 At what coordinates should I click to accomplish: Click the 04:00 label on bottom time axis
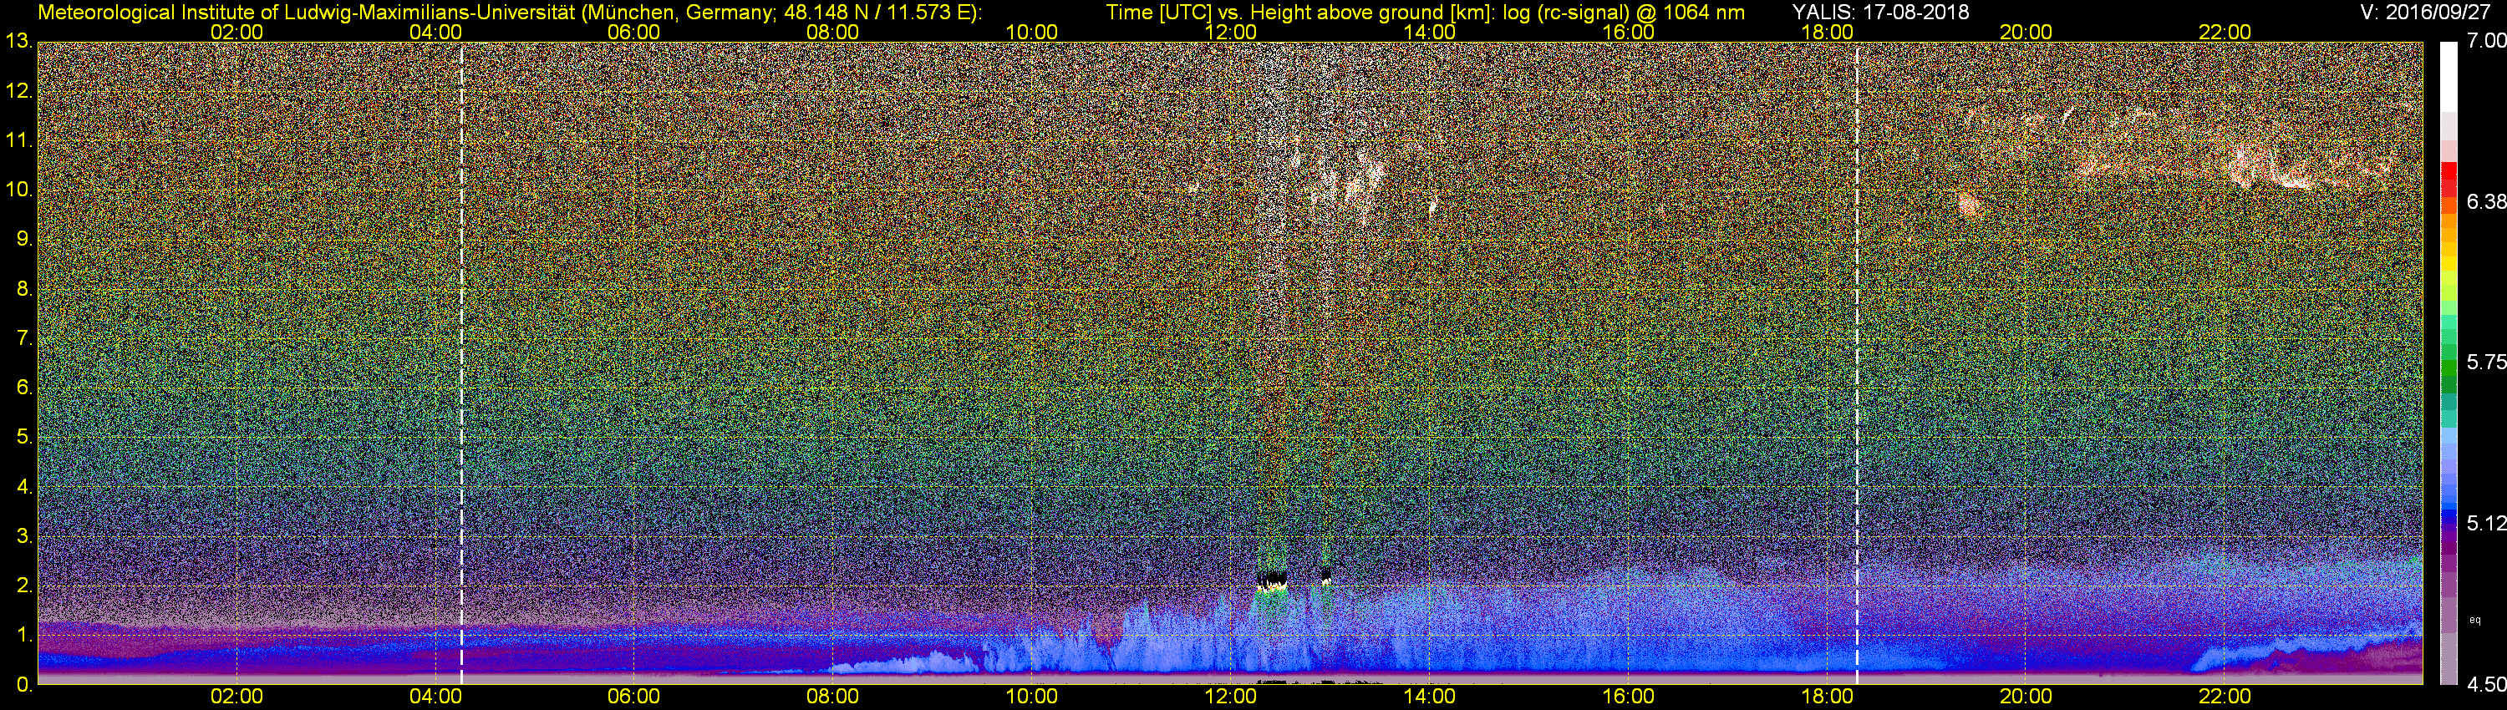pos(435,697)
